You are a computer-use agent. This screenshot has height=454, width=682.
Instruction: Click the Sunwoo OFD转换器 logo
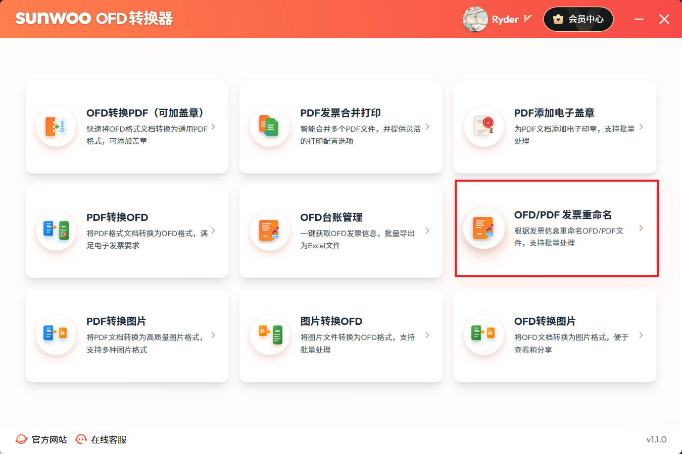94,19
